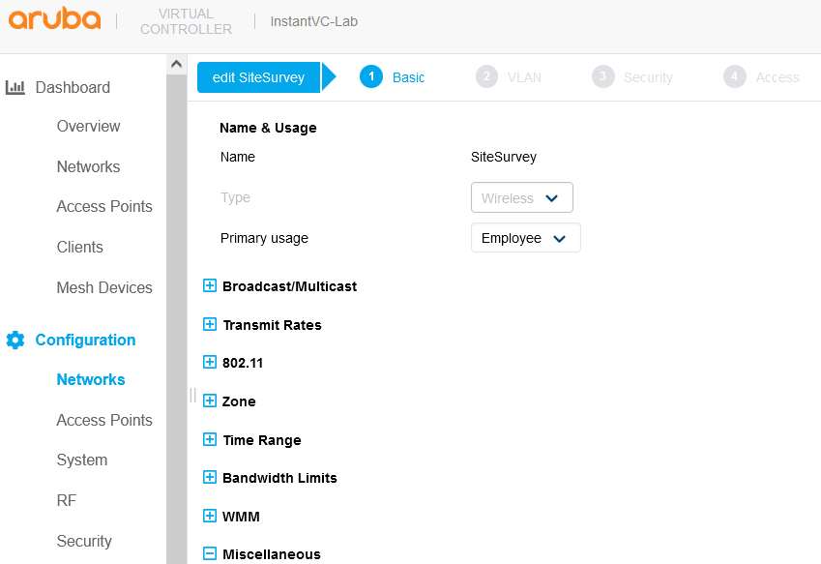
Task: Click the minus icon to collapse Miscellaneous
Action: (210, 553)
